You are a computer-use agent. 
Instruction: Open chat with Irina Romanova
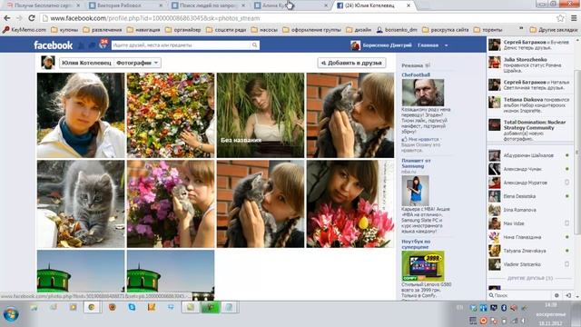click(x=529, y=210)
